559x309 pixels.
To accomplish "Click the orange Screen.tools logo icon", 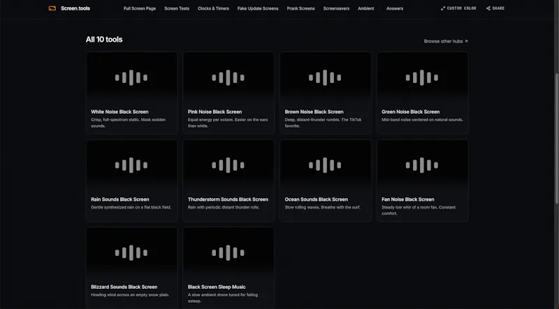I will coord(52,8).
